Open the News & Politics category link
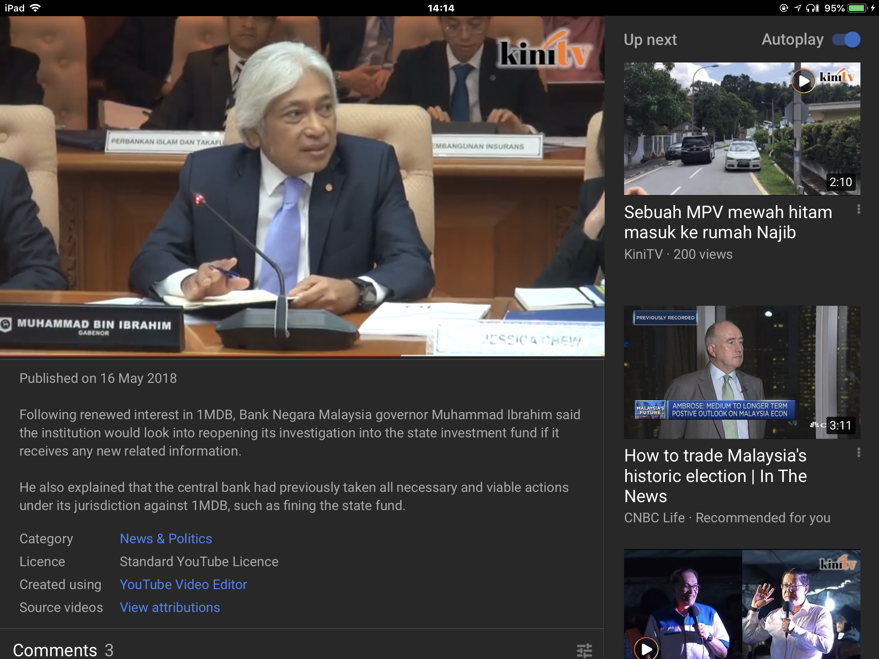Image resolution: width=879 pixels, height=659 pixels. point(166,538)
